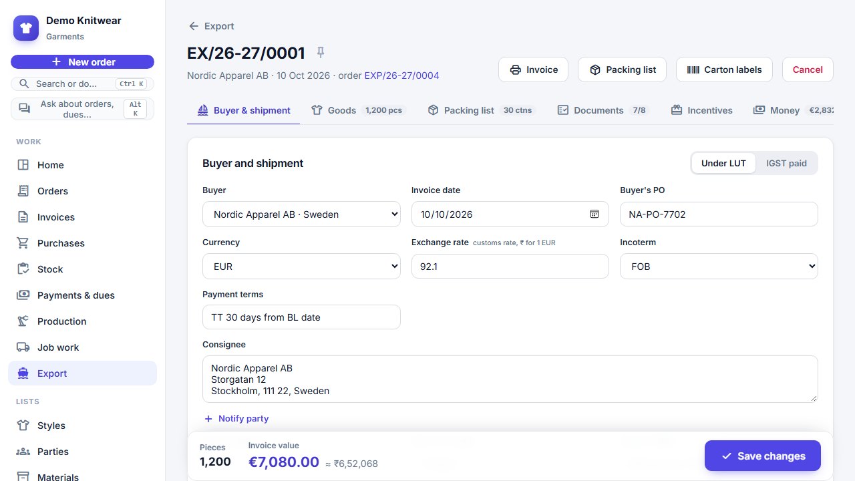Open the Incentives tab
This screenshot has width=855, height=481.
[701, 110]
